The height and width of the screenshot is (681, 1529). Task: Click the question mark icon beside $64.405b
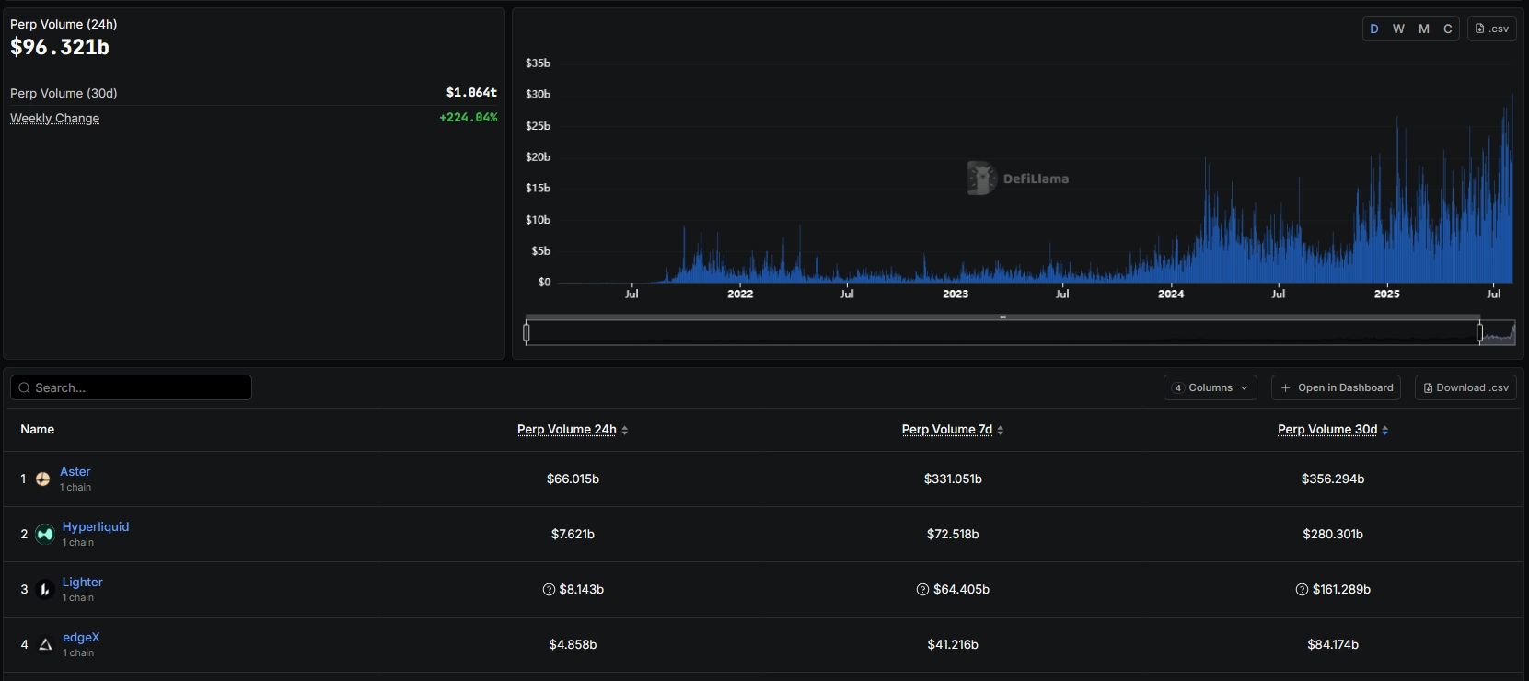(x=922, y=589)
